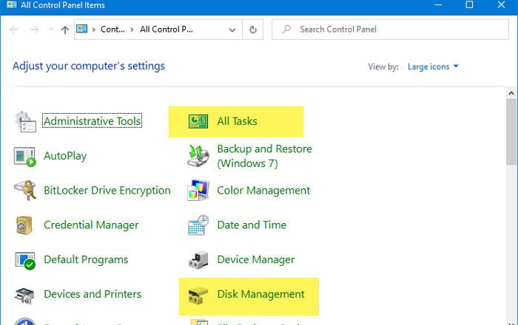
Task: Open the Administrative Tools icon
Action: 25,122
